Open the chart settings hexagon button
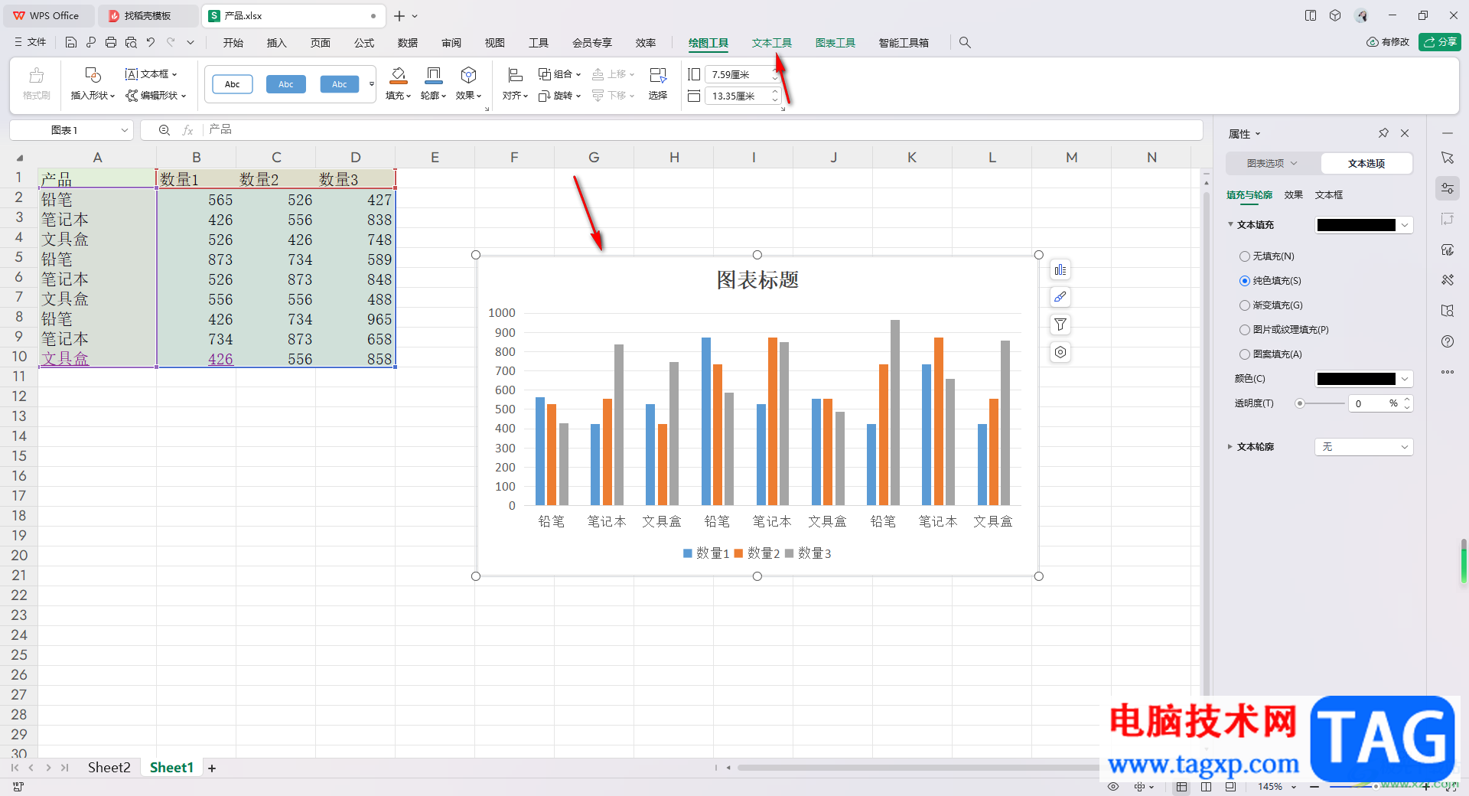The height and width of the screenshot is (796, 1469). click(x=1060, y=352)
